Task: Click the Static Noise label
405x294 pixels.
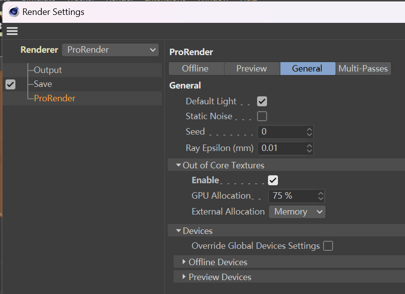Action: click(209, 116)
